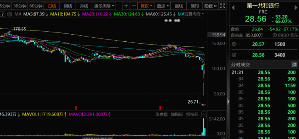The width and height of the screenshot is (299, 139).
Task: Open MA indicator settings gear icon
Action: tap(10, 14)
